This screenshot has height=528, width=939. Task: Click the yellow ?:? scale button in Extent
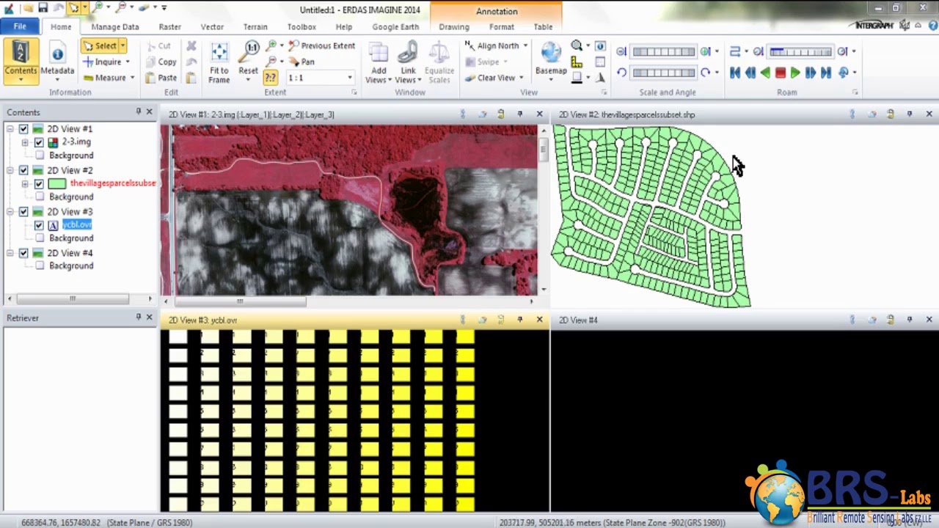coord(271,78)
